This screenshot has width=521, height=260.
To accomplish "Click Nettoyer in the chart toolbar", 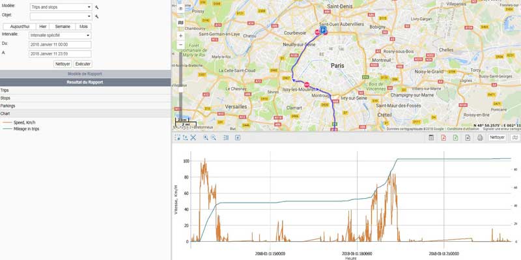I will point(497,137).
